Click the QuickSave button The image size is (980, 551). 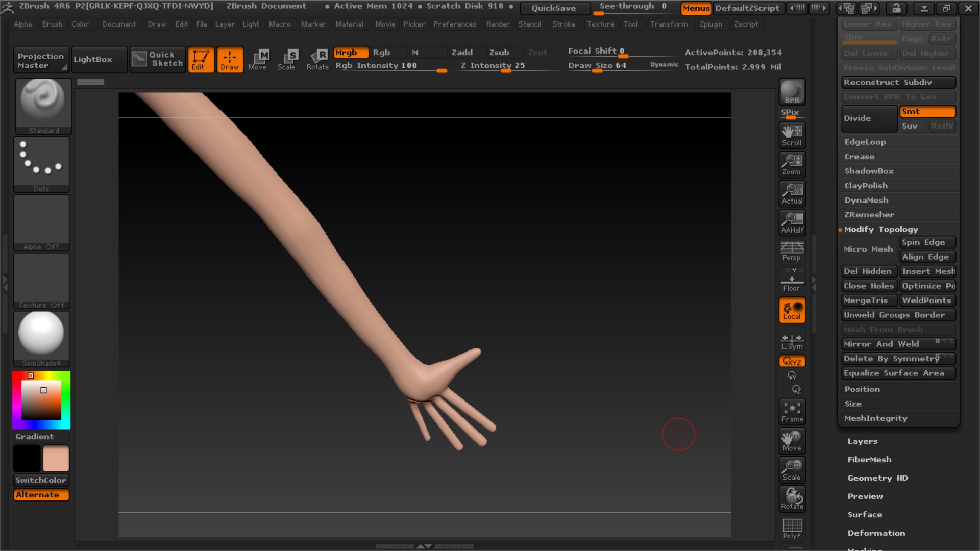click(554, 8)
